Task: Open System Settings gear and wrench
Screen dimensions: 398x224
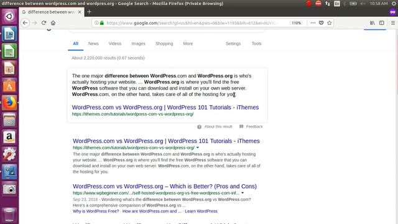Action: pyautogui.click(x=9, y=154)
